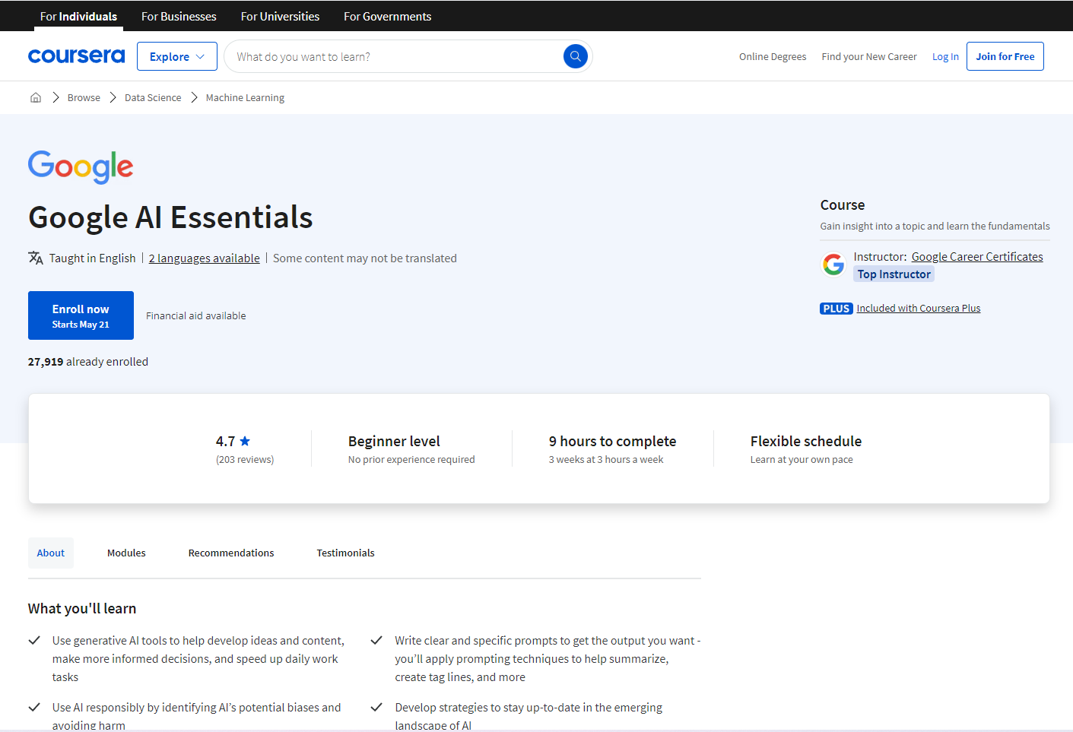Click chevron before Machine Learning breadcrumb
This screenshot has width=1073, height=732.
pos(194,97)
